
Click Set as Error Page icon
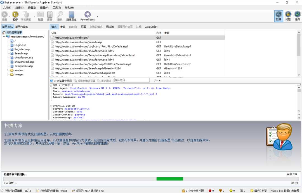pyautogui.click(x=75, y=81)
